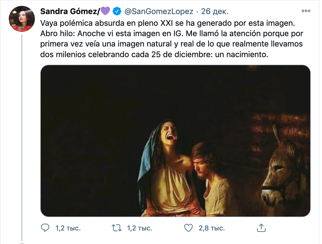Screen dimensions: 322x244
Task: Open the share tweet icon
Action: [261, 228]
